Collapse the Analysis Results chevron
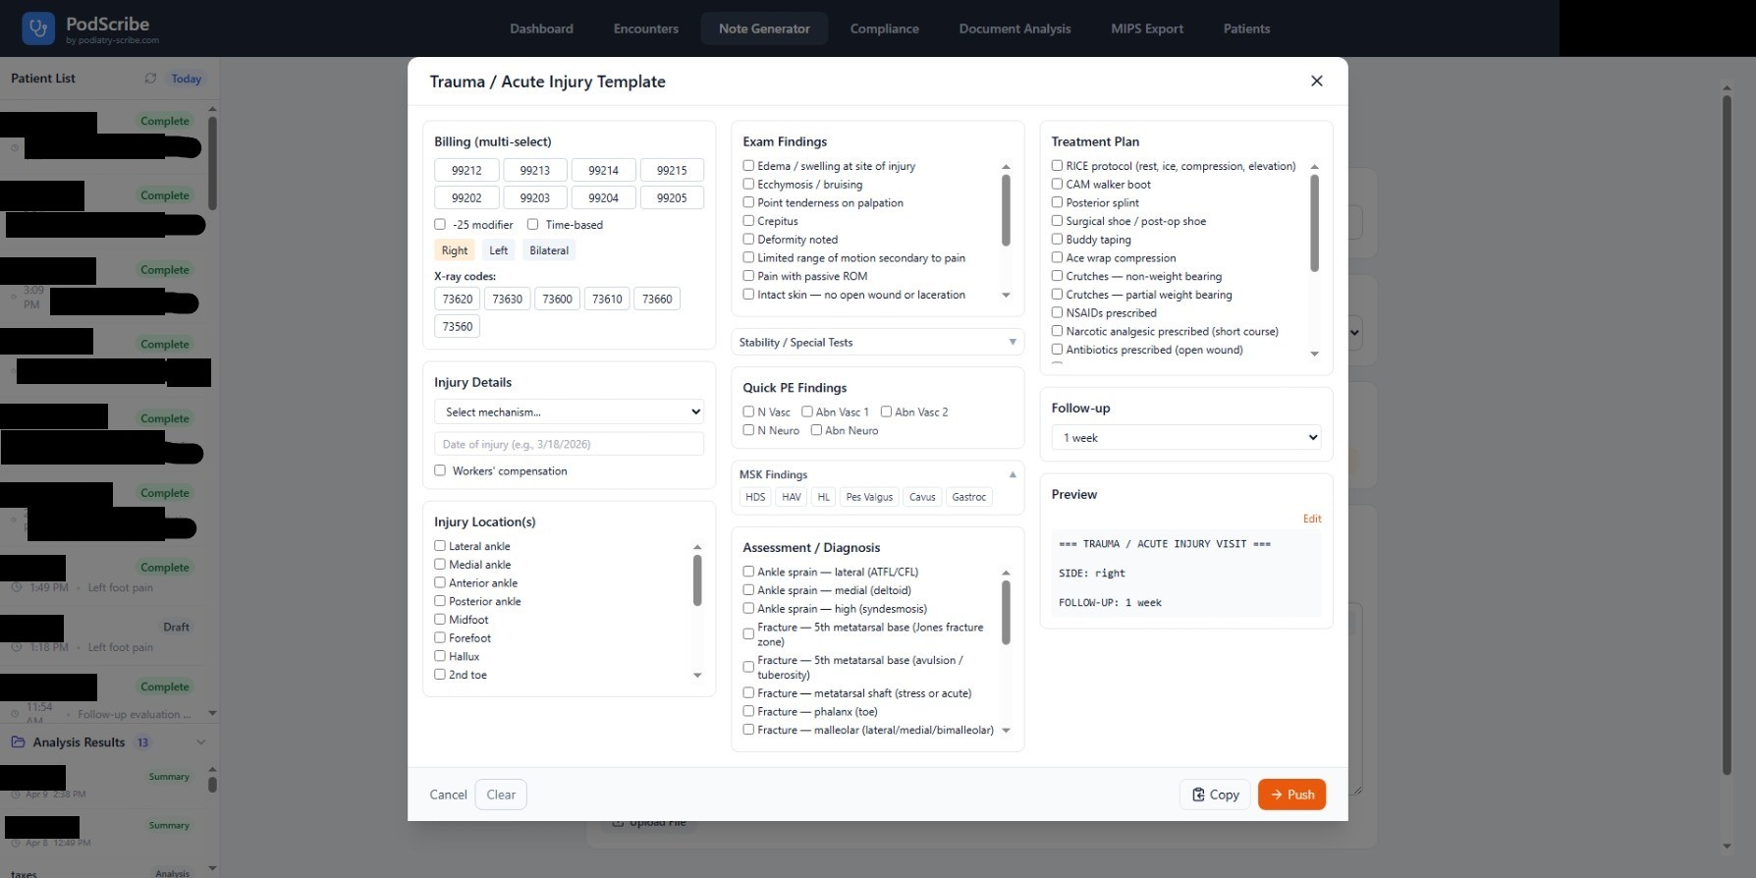Image resolution: width=1756 pixels, height=878 pixels. pyautogui.click(x=201, y=742)
